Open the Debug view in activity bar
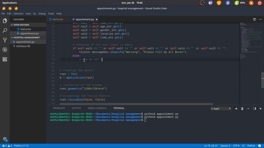The width and height of the screenshot is (264, 148). tap(5, 50)
